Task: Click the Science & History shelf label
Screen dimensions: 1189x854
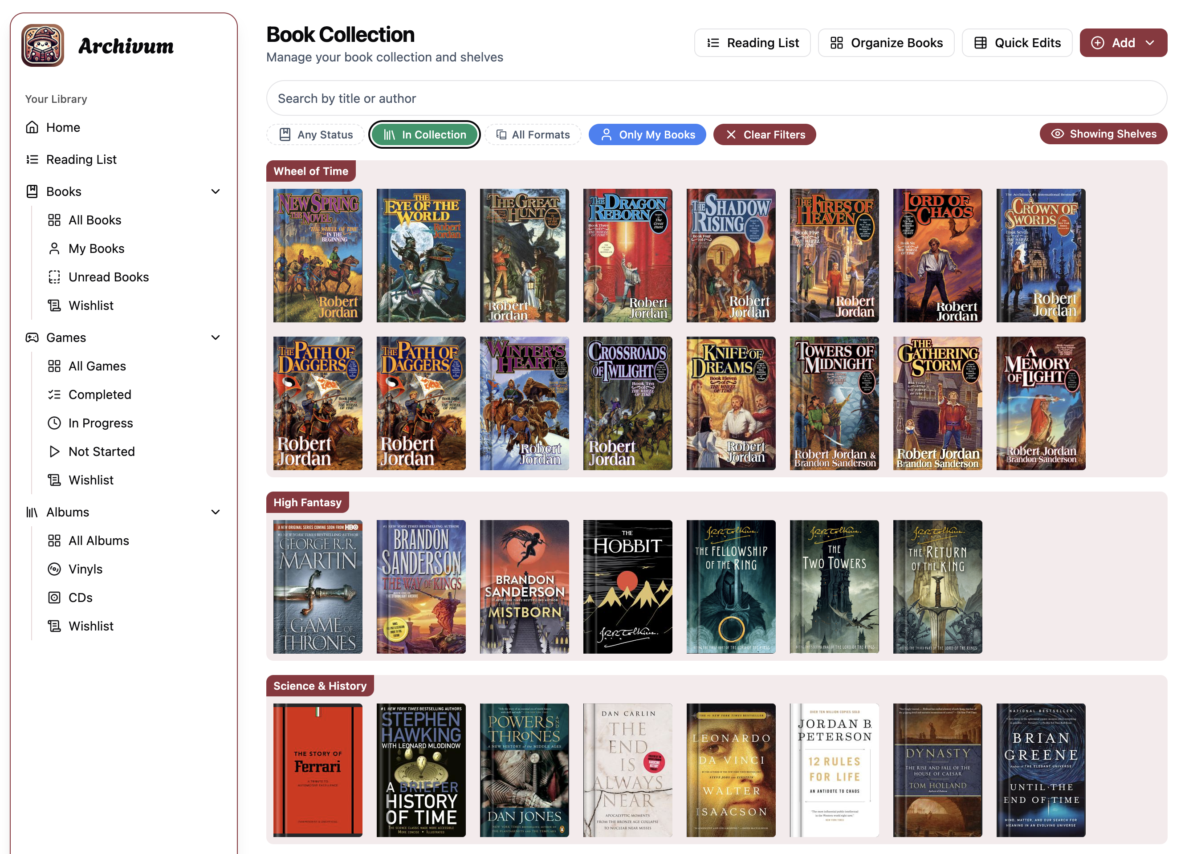Action: 320,686
